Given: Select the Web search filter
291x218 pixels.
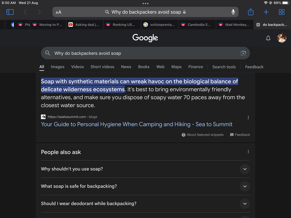Looking at the screenshot, I should pyautogui.click(x=160, y=67).
